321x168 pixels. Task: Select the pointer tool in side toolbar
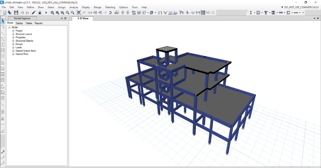(3, 21)
